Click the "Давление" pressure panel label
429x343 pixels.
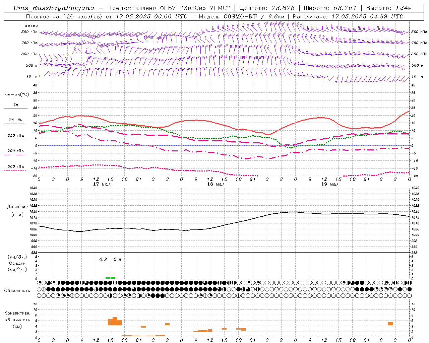point(17,207)
